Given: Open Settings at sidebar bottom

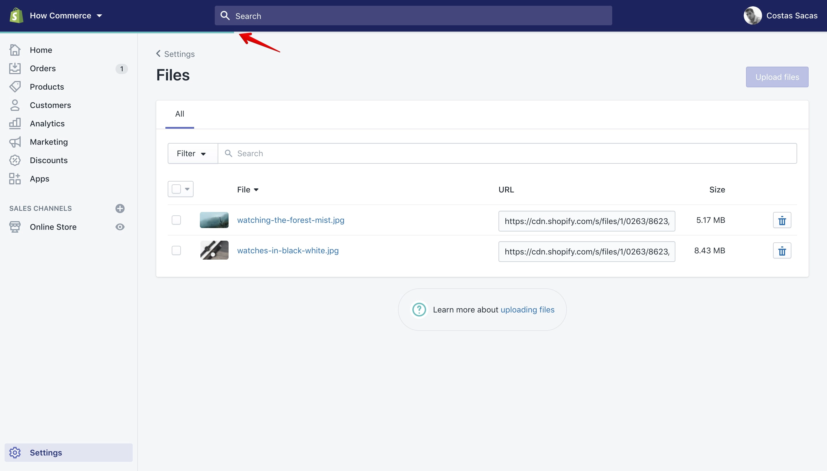Looking at the screenshot, I should point(69,453).
